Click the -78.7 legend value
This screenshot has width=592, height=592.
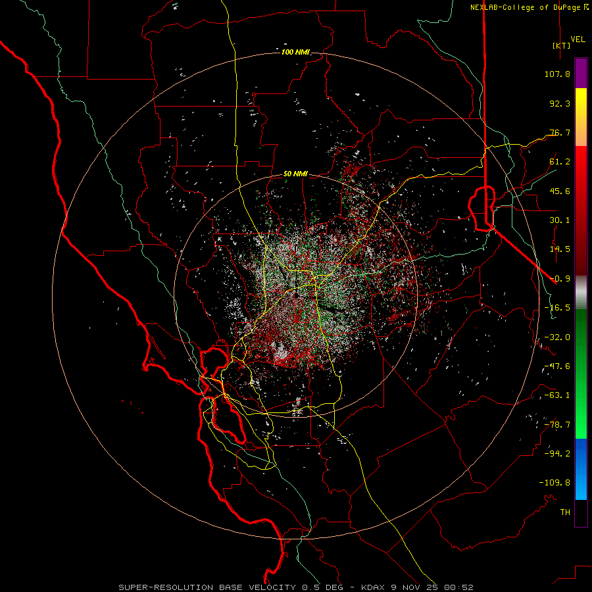557,425
